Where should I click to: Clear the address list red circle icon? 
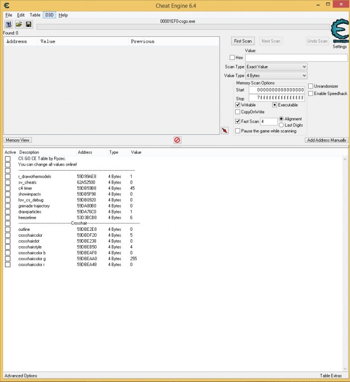click(x=177, y=140)
